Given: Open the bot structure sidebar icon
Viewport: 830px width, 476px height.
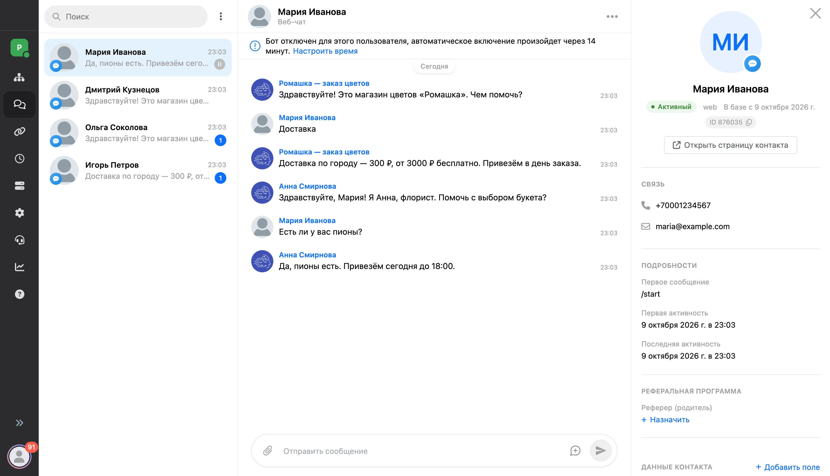Looking at the screenshot, I should coord(19,77).
